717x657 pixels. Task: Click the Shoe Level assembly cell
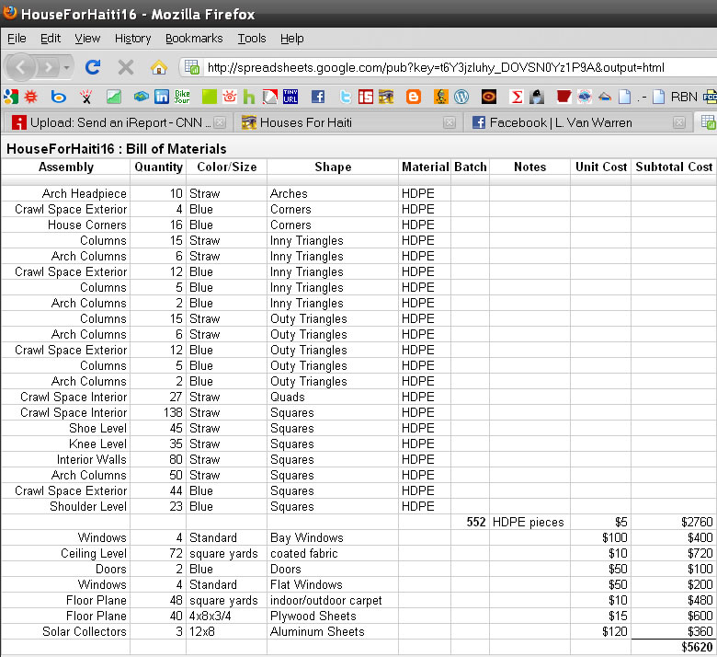[x=65, y=428]
